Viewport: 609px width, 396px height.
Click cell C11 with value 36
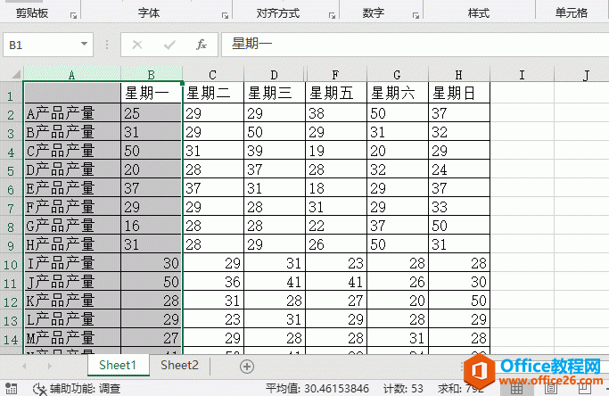coord(213,282)
